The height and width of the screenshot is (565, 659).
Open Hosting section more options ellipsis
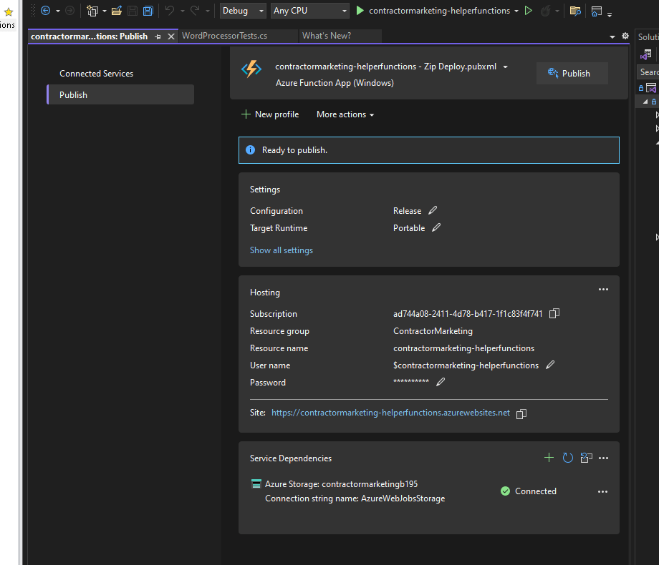coord(603,289)
